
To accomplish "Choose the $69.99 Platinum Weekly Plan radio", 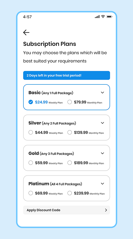I will tap(31, 193).
